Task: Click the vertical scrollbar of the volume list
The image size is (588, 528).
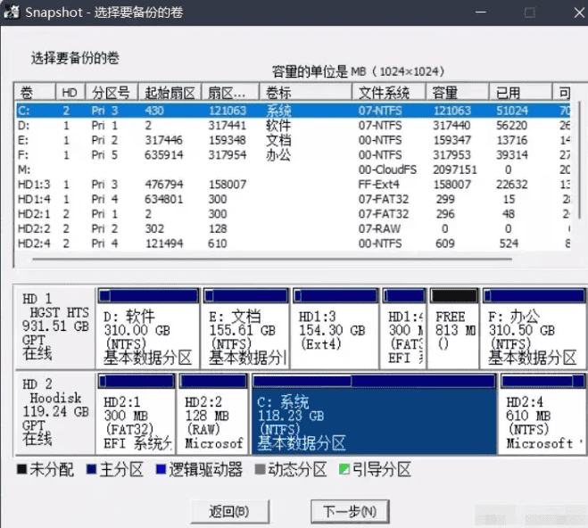Action: point(579,161)
